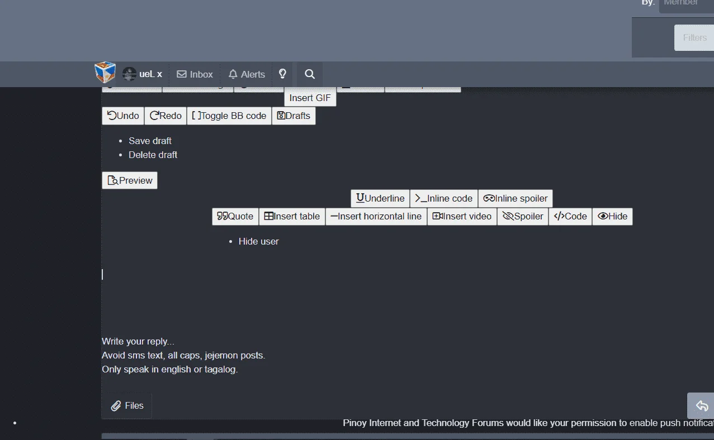Screen dimensions: 714x440
Task: Insert a Code block
Action: pyautogui.click(x=570, y=216)
